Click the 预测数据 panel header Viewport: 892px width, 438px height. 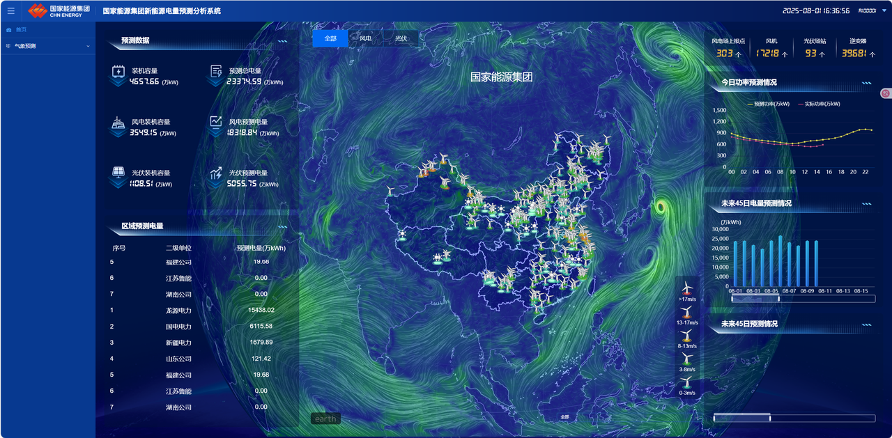pos(135,40)
